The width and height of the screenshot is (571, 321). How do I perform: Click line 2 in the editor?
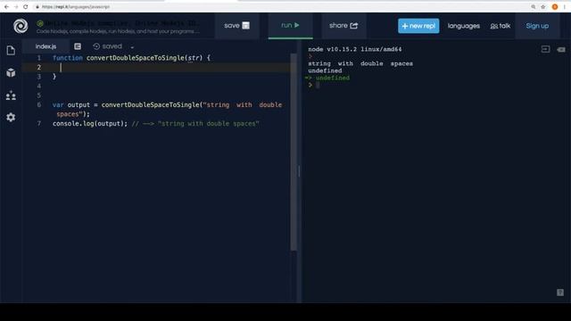157,68
